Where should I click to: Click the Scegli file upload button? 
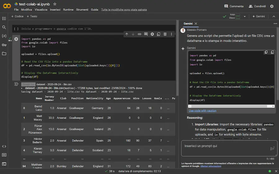(x=28, y=84)
